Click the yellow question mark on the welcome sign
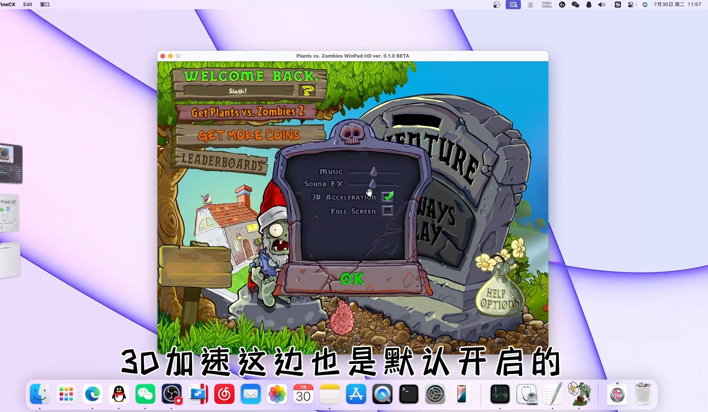This screenshot has height=412, width=708. [308, 91]
